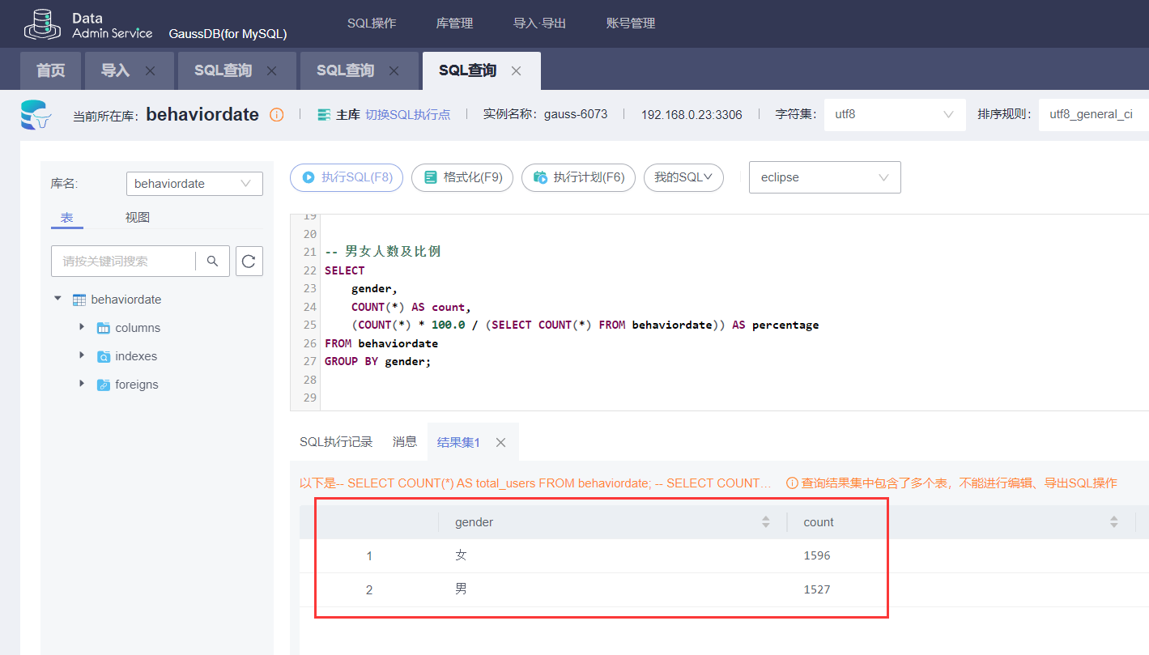Image resolution: width=1149 pixels, height=655 pixels.
Task: Open the 库名 behaviordate dropdown
Action: (194, 184)
